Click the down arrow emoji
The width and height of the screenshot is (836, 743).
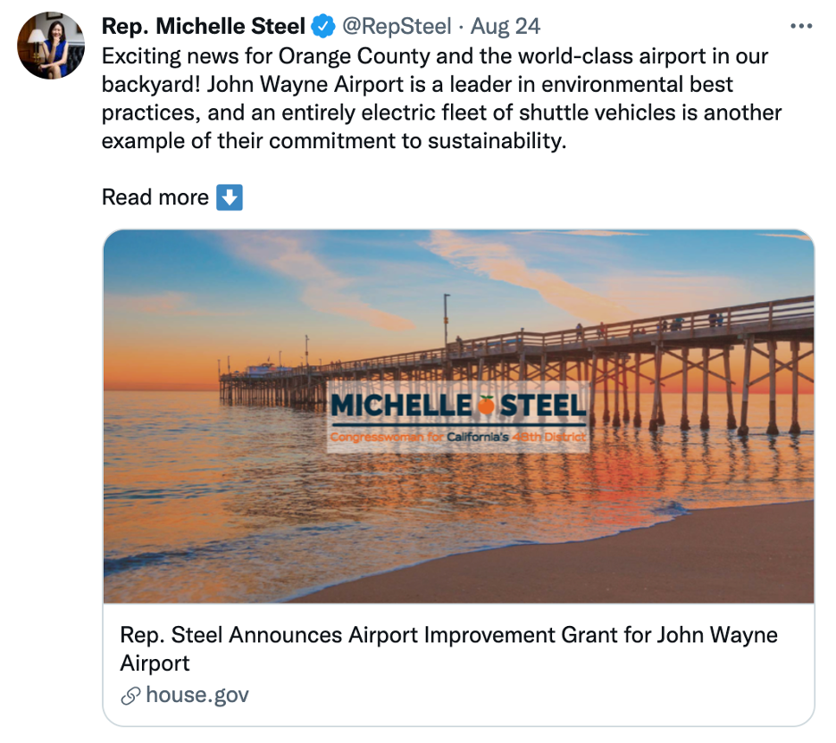(230, 197)
